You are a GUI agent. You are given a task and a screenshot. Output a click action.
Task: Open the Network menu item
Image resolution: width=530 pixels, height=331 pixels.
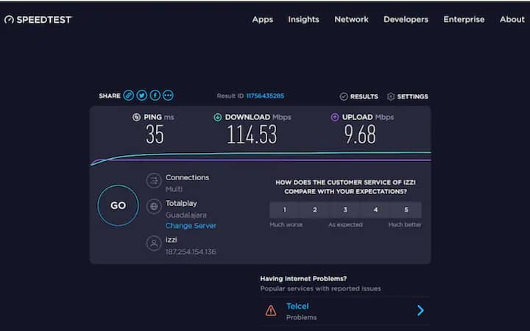(351, 19)
